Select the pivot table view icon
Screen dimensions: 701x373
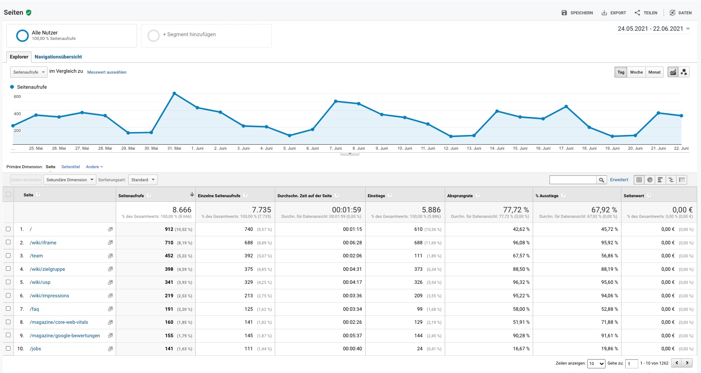pyautogui.click(x=682, y=180)
